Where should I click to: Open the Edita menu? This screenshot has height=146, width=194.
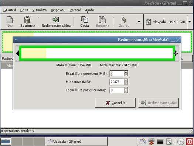(x=24, y=10)
